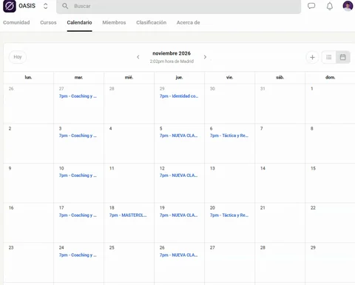Image resolution: width=355 pixels, height=285 pixels.
Task: Select day 15 in the calendar
Action: (313, 169)
